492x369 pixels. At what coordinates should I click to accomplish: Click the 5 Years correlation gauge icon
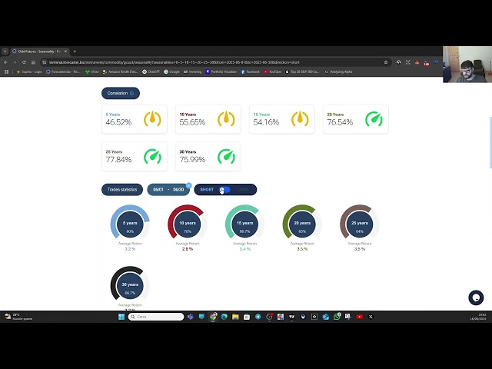point(152,119)
